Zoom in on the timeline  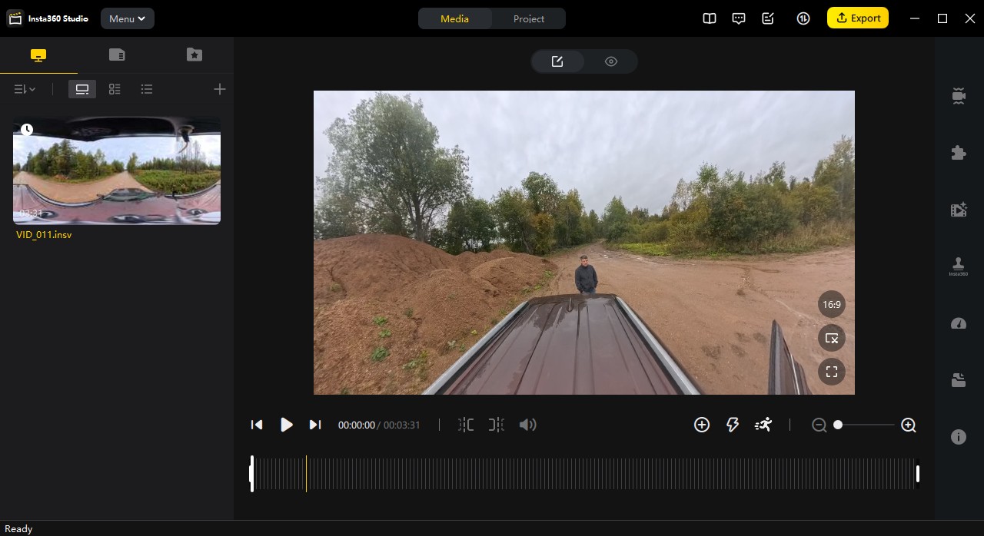point(908,425)
